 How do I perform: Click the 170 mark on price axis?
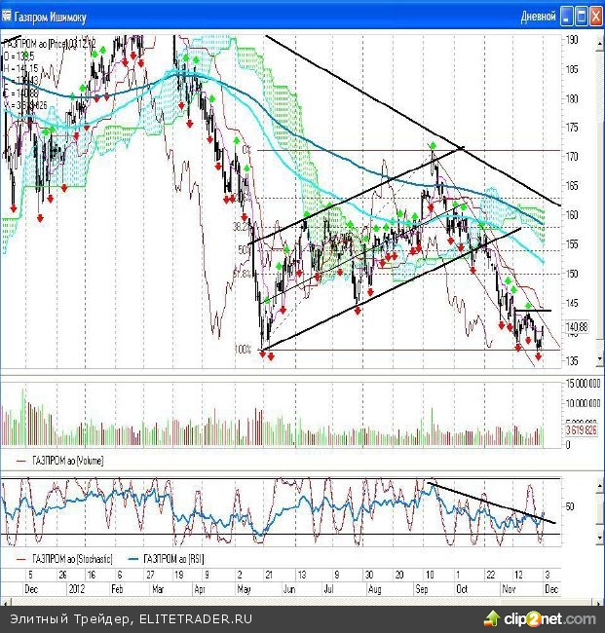click(x=573, y=156)
